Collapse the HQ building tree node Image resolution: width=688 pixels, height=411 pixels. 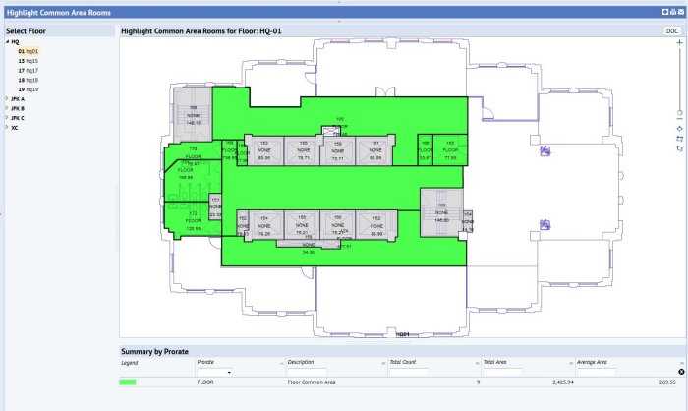7,42
